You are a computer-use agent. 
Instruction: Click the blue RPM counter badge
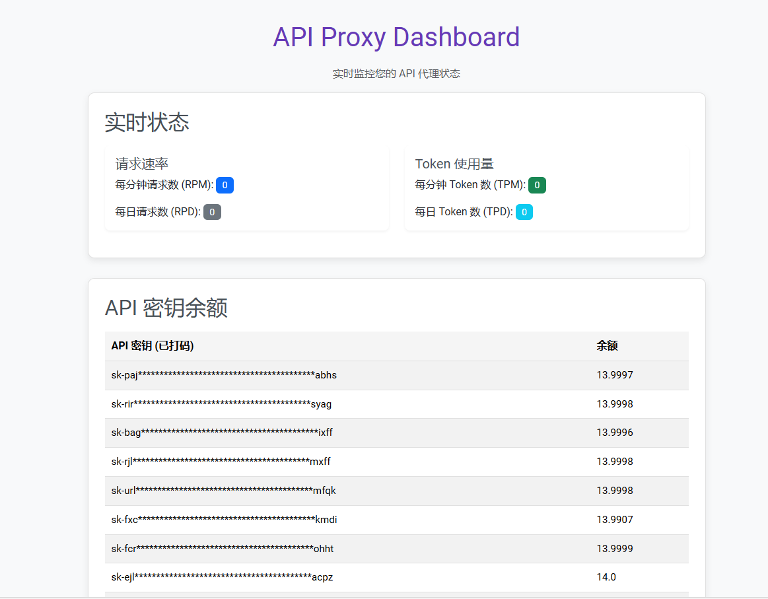(225, 185)
